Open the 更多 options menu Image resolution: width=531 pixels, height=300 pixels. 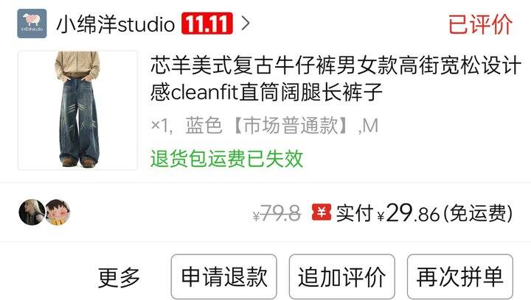[119, 277]
